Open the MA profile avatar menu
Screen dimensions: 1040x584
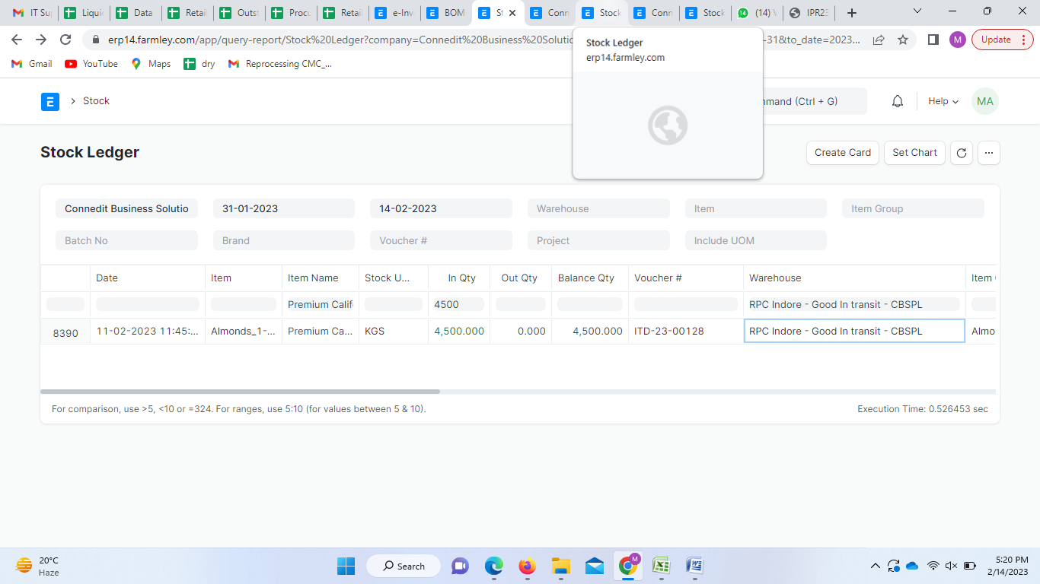985,100
